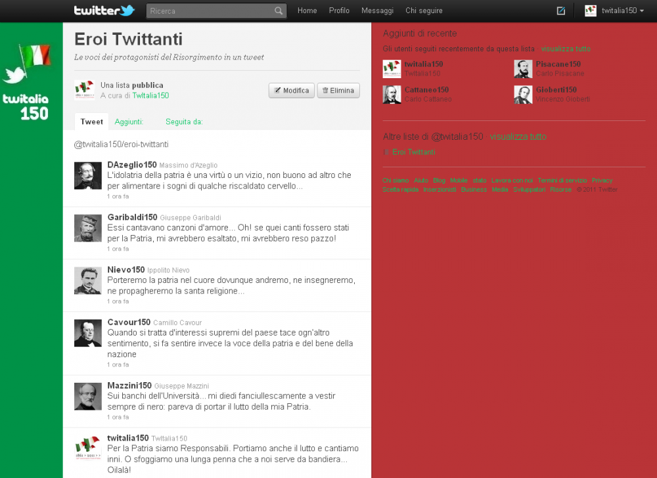Click the Risorse footer link
The height and width of the screenshot is (478, 657).
tap(560, 190)
